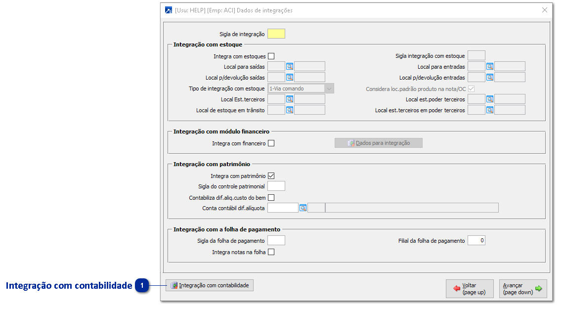Uncheck Integra com patrimônio
Image resolution: width=564 pixels, height=309 pixels.
click(271, 176)
